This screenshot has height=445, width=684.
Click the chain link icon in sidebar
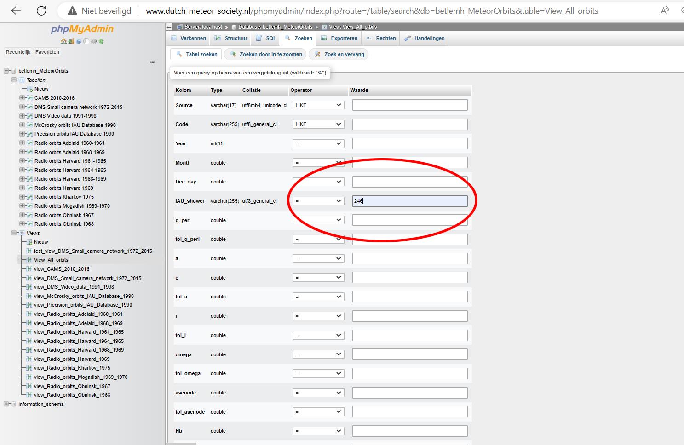153,62
